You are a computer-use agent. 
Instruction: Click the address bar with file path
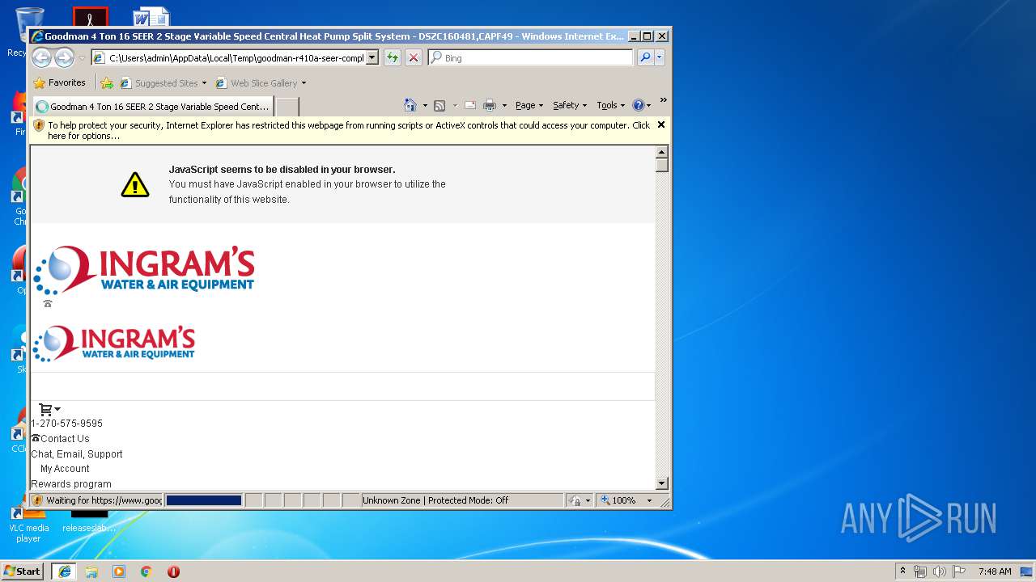(228, 57)
